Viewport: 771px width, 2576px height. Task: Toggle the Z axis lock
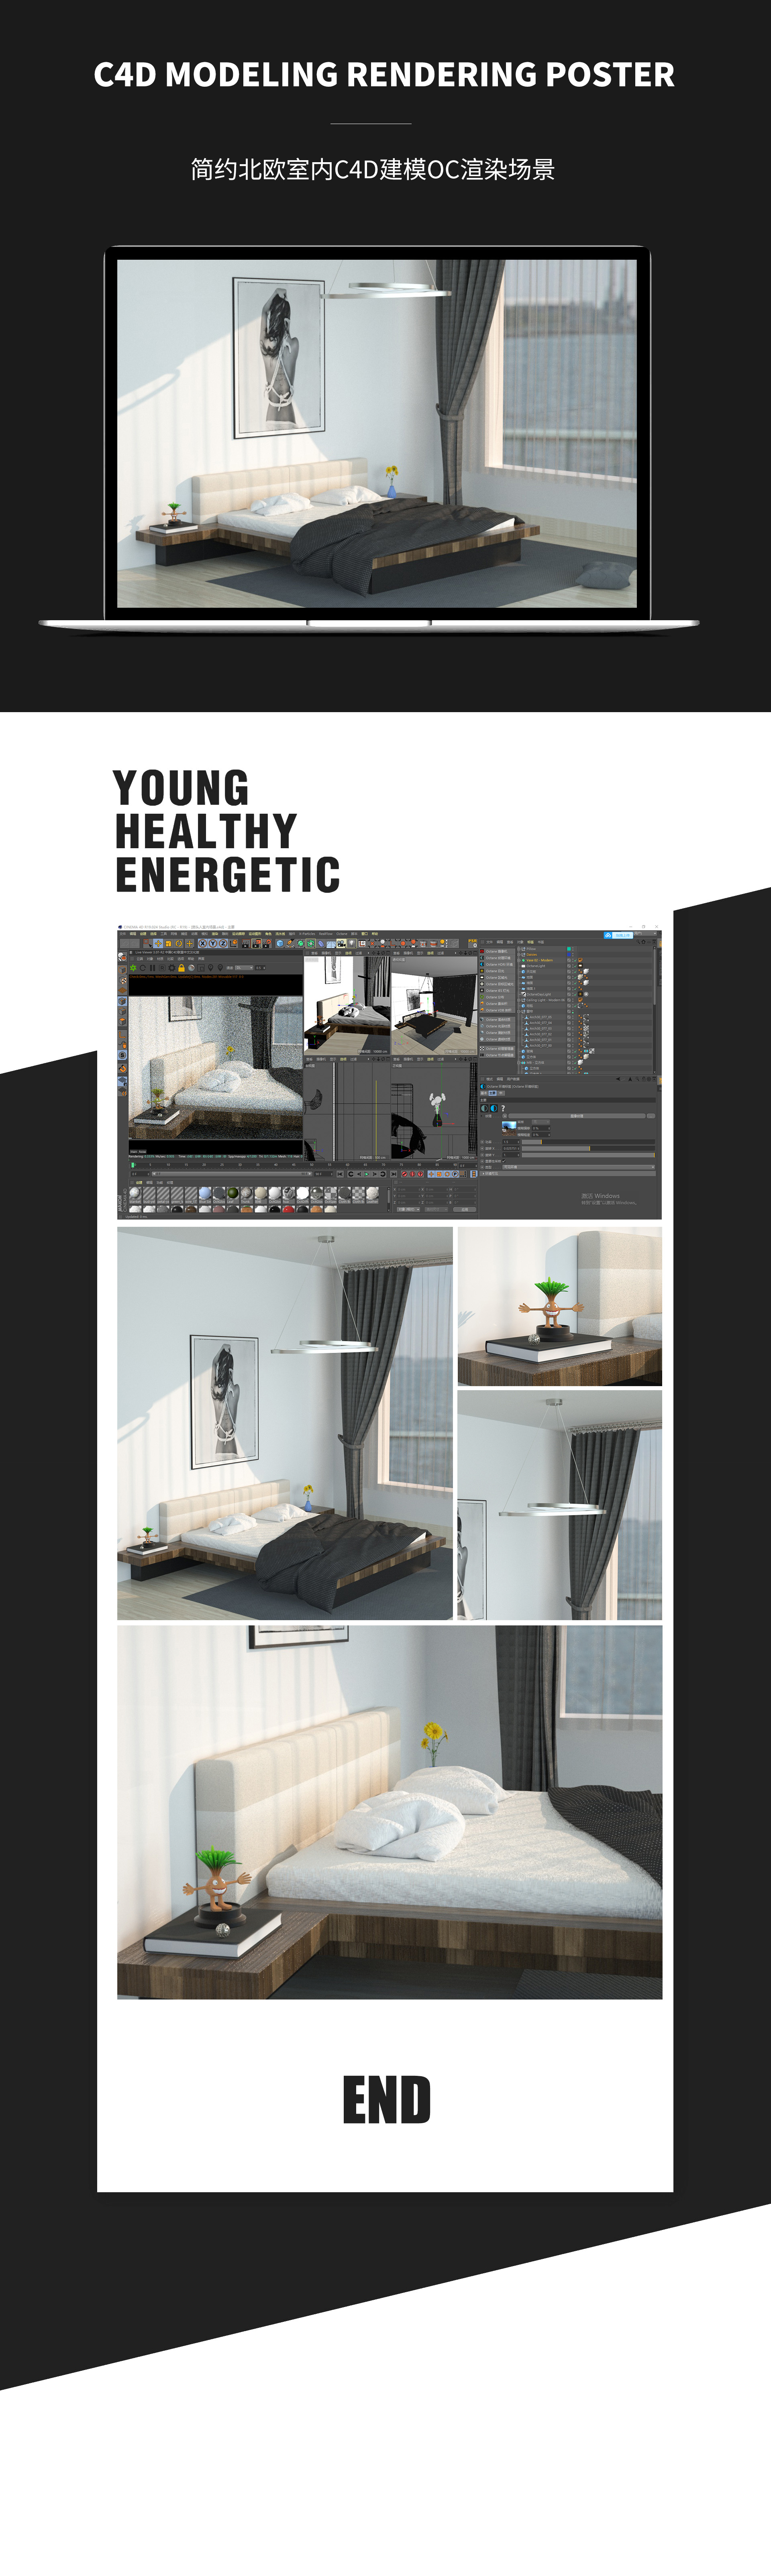pos(223,943)
